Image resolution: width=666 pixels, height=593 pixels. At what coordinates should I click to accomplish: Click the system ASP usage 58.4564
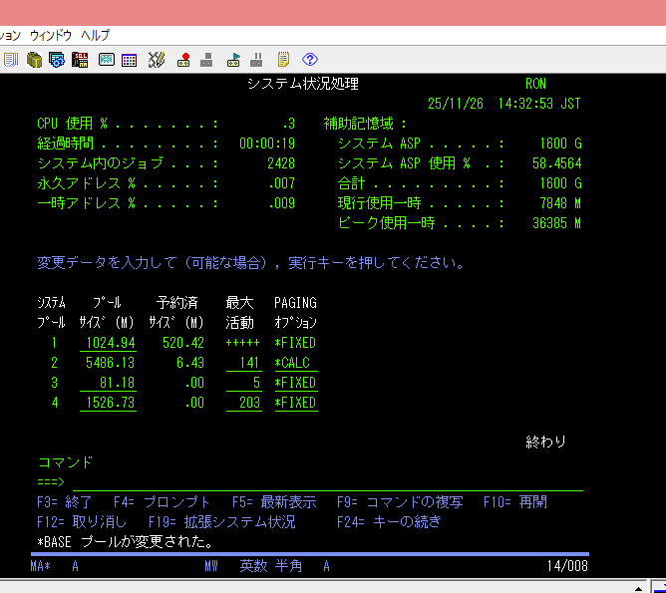(557, 163)
